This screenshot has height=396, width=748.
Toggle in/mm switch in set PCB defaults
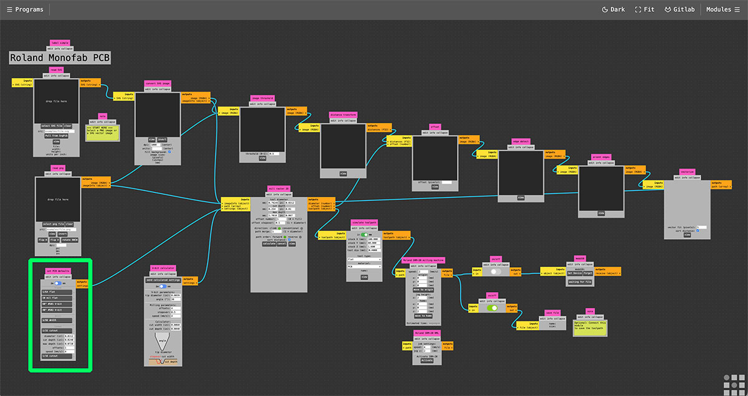[57, 283]
